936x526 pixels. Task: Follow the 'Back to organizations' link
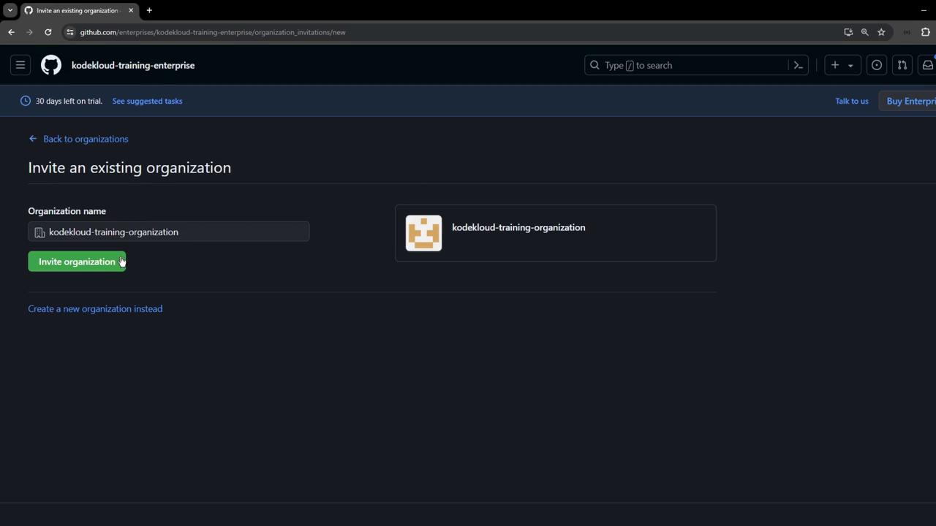tap(78, 139)
